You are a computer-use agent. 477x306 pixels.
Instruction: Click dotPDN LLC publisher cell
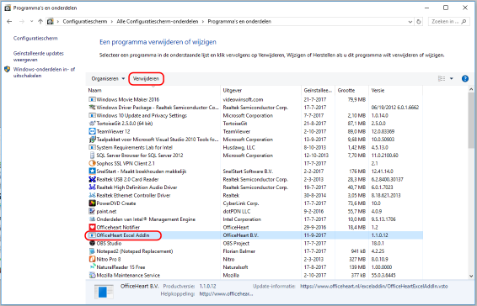point(237,211)
